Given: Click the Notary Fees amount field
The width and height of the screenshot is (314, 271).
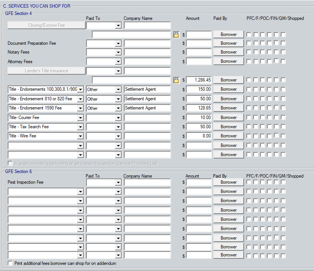Looking at the screenshot, I should (x=198, y=52).
